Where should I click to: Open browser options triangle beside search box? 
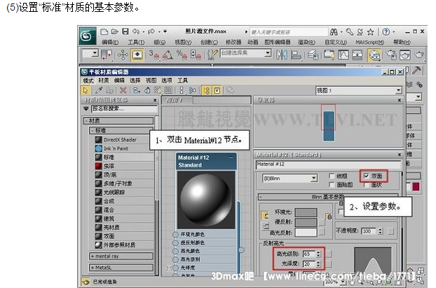click(86, 109)
